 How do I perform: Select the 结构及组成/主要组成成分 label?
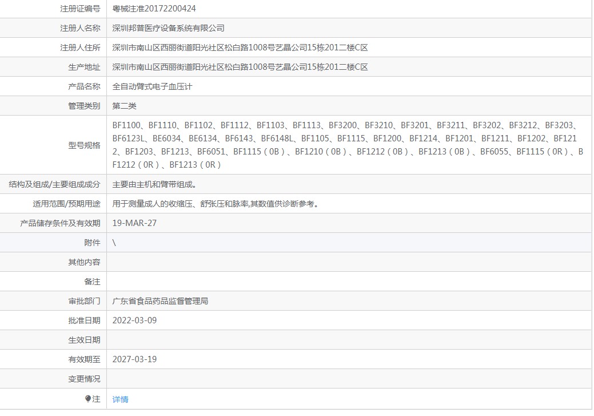pos(54,184)
